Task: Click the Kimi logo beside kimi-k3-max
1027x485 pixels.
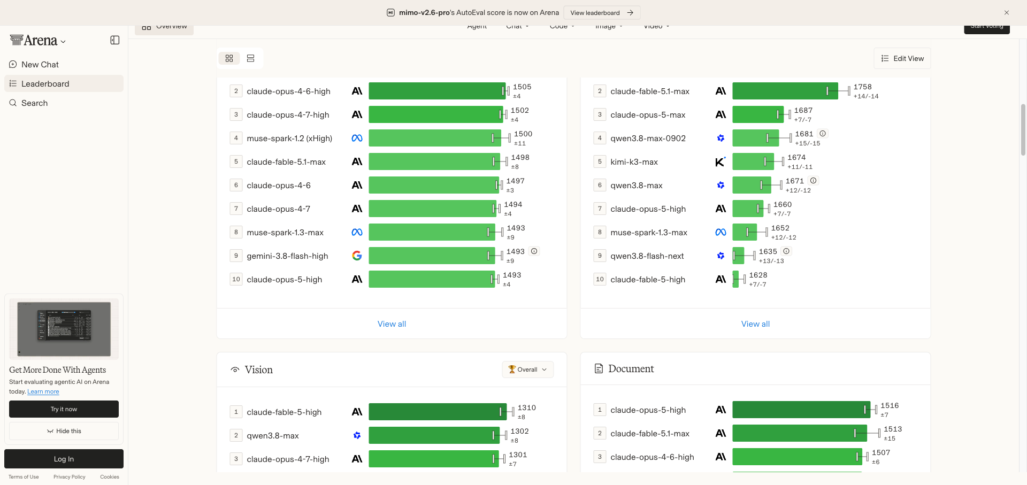Action: pos(721,162)
